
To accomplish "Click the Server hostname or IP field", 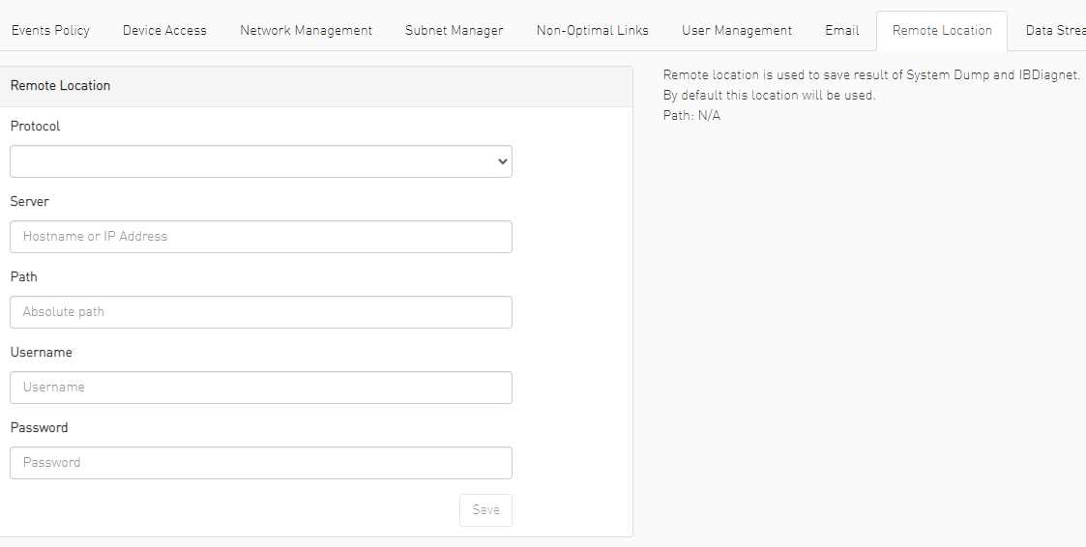I will pyautogui.click(x=261, y=237).
